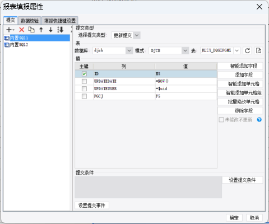
Task: Uncheck primary key for ID row
Action: 84,74
